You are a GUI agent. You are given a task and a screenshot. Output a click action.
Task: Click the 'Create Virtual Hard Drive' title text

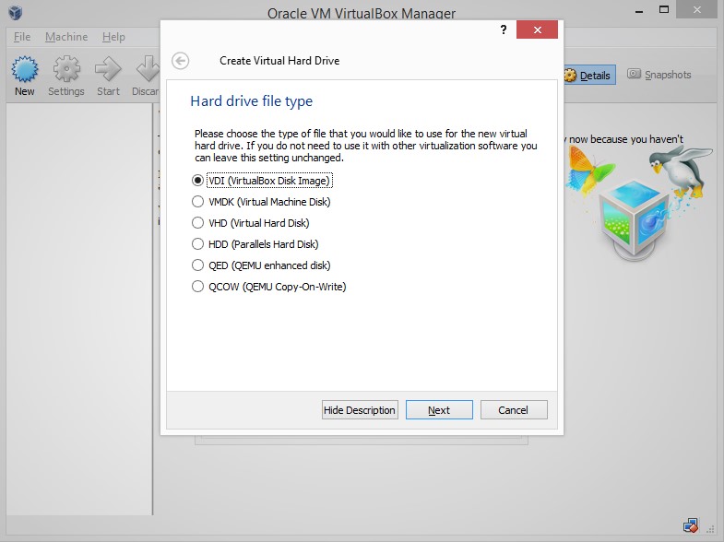[x=279, y=61]
